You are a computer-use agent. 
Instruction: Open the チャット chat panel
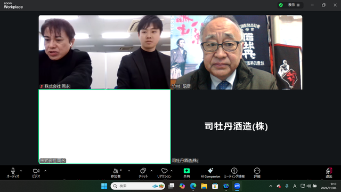pyautogui.click(x=143, y=173)
